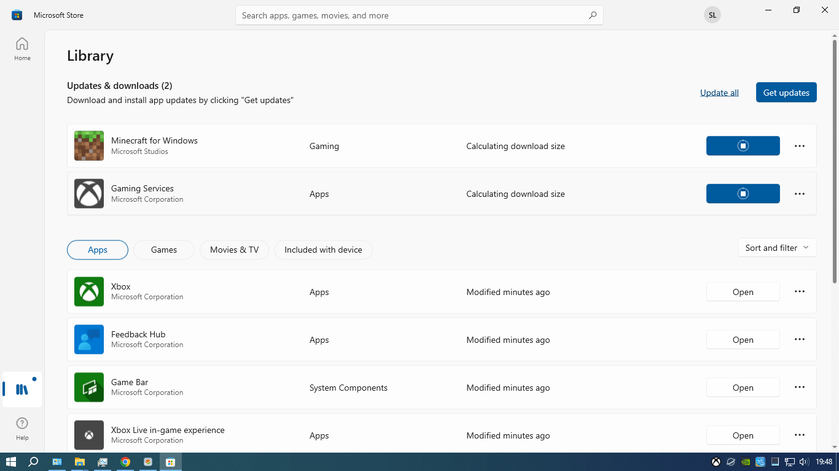Open Help from the sidebar
839x471 pixels.
tap(22, 429)
